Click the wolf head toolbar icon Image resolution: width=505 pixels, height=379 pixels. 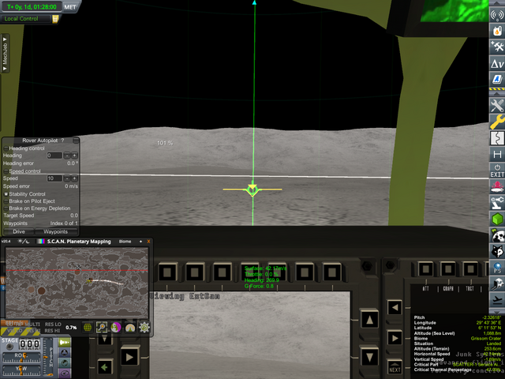[x=497, y=251]
